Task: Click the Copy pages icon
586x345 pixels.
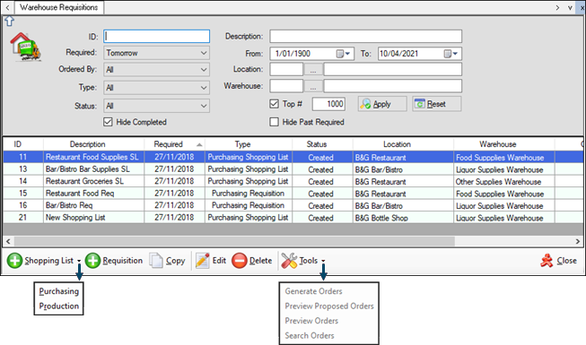Action: pos(156,261)
